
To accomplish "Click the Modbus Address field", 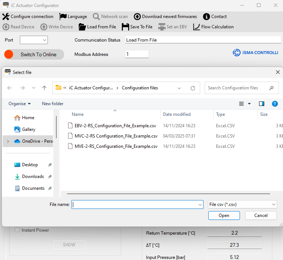I will tap(137, 54).
